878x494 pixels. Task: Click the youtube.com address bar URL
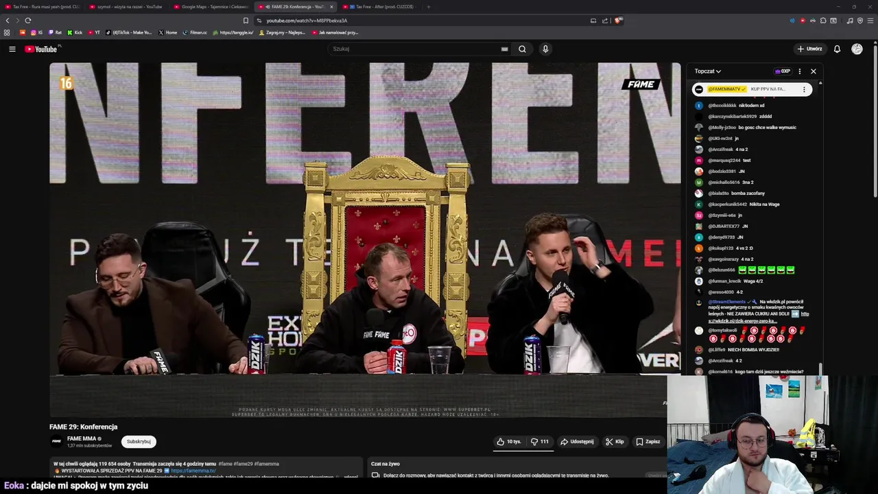[307, 21]
